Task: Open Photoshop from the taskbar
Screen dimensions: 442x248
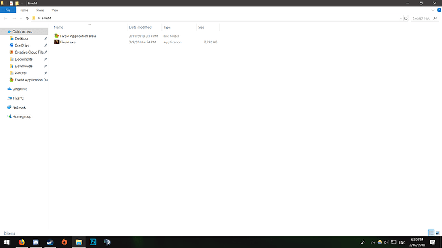Action: click(93, 242)
